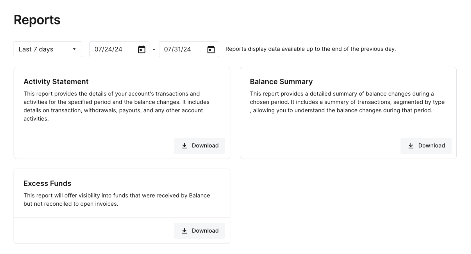
Task: Download the Activity Statement report
Action: click(199, 146)
